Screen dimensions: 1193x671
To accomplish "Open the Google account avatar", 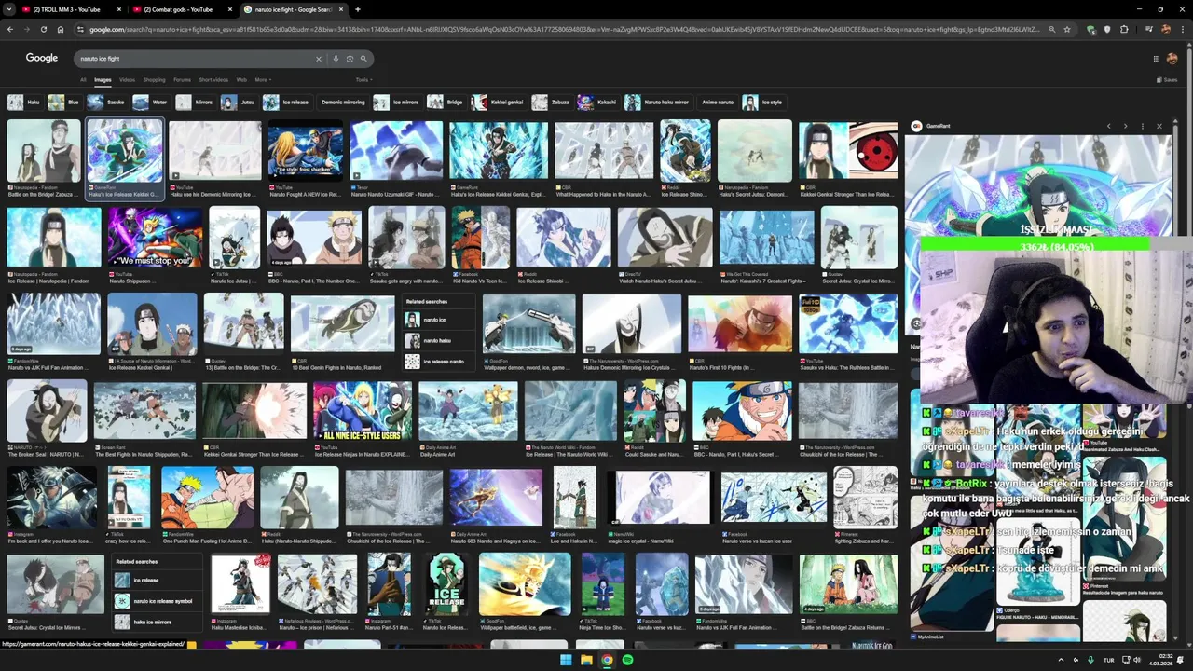I will (x=1172, y=59).
